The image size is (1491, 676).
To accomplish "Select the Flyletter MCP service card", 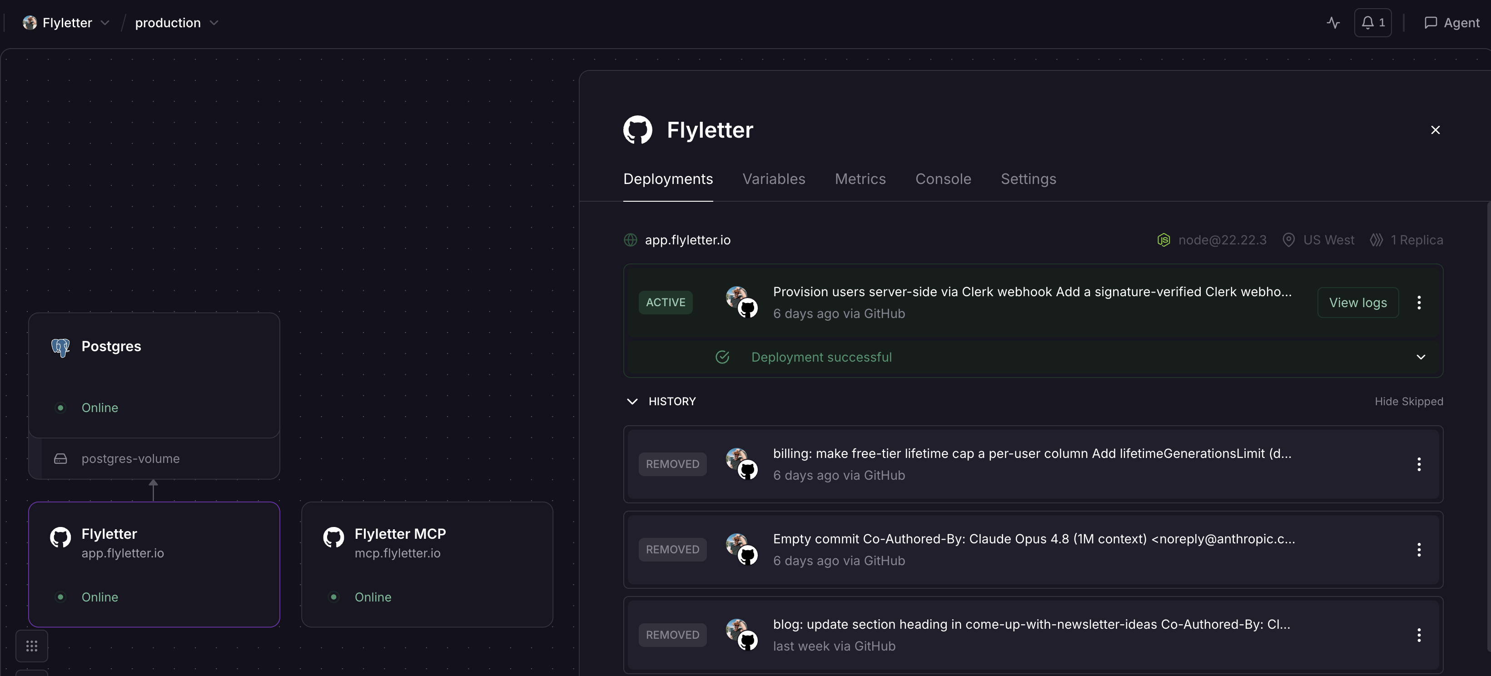I will pyautogui.click(x=427, y=564).
